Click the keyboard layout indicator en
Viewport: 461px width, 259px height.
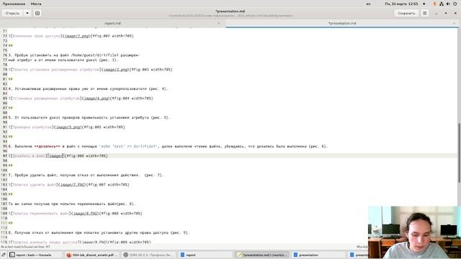(x=368, y=4)
